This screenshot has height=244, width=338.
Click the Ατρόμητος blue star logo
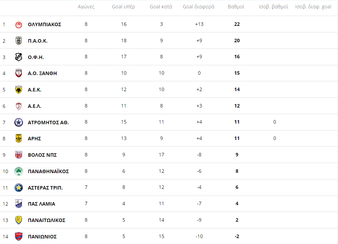18,122
